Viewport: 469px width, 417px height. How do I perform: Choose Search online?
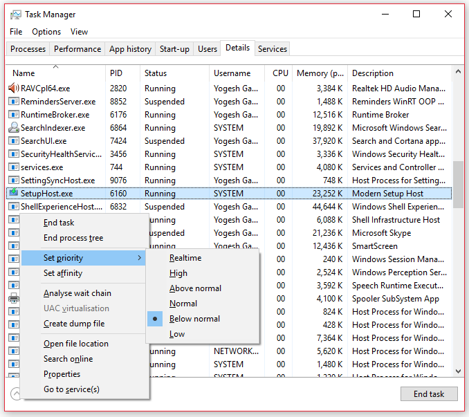[68, 359]
